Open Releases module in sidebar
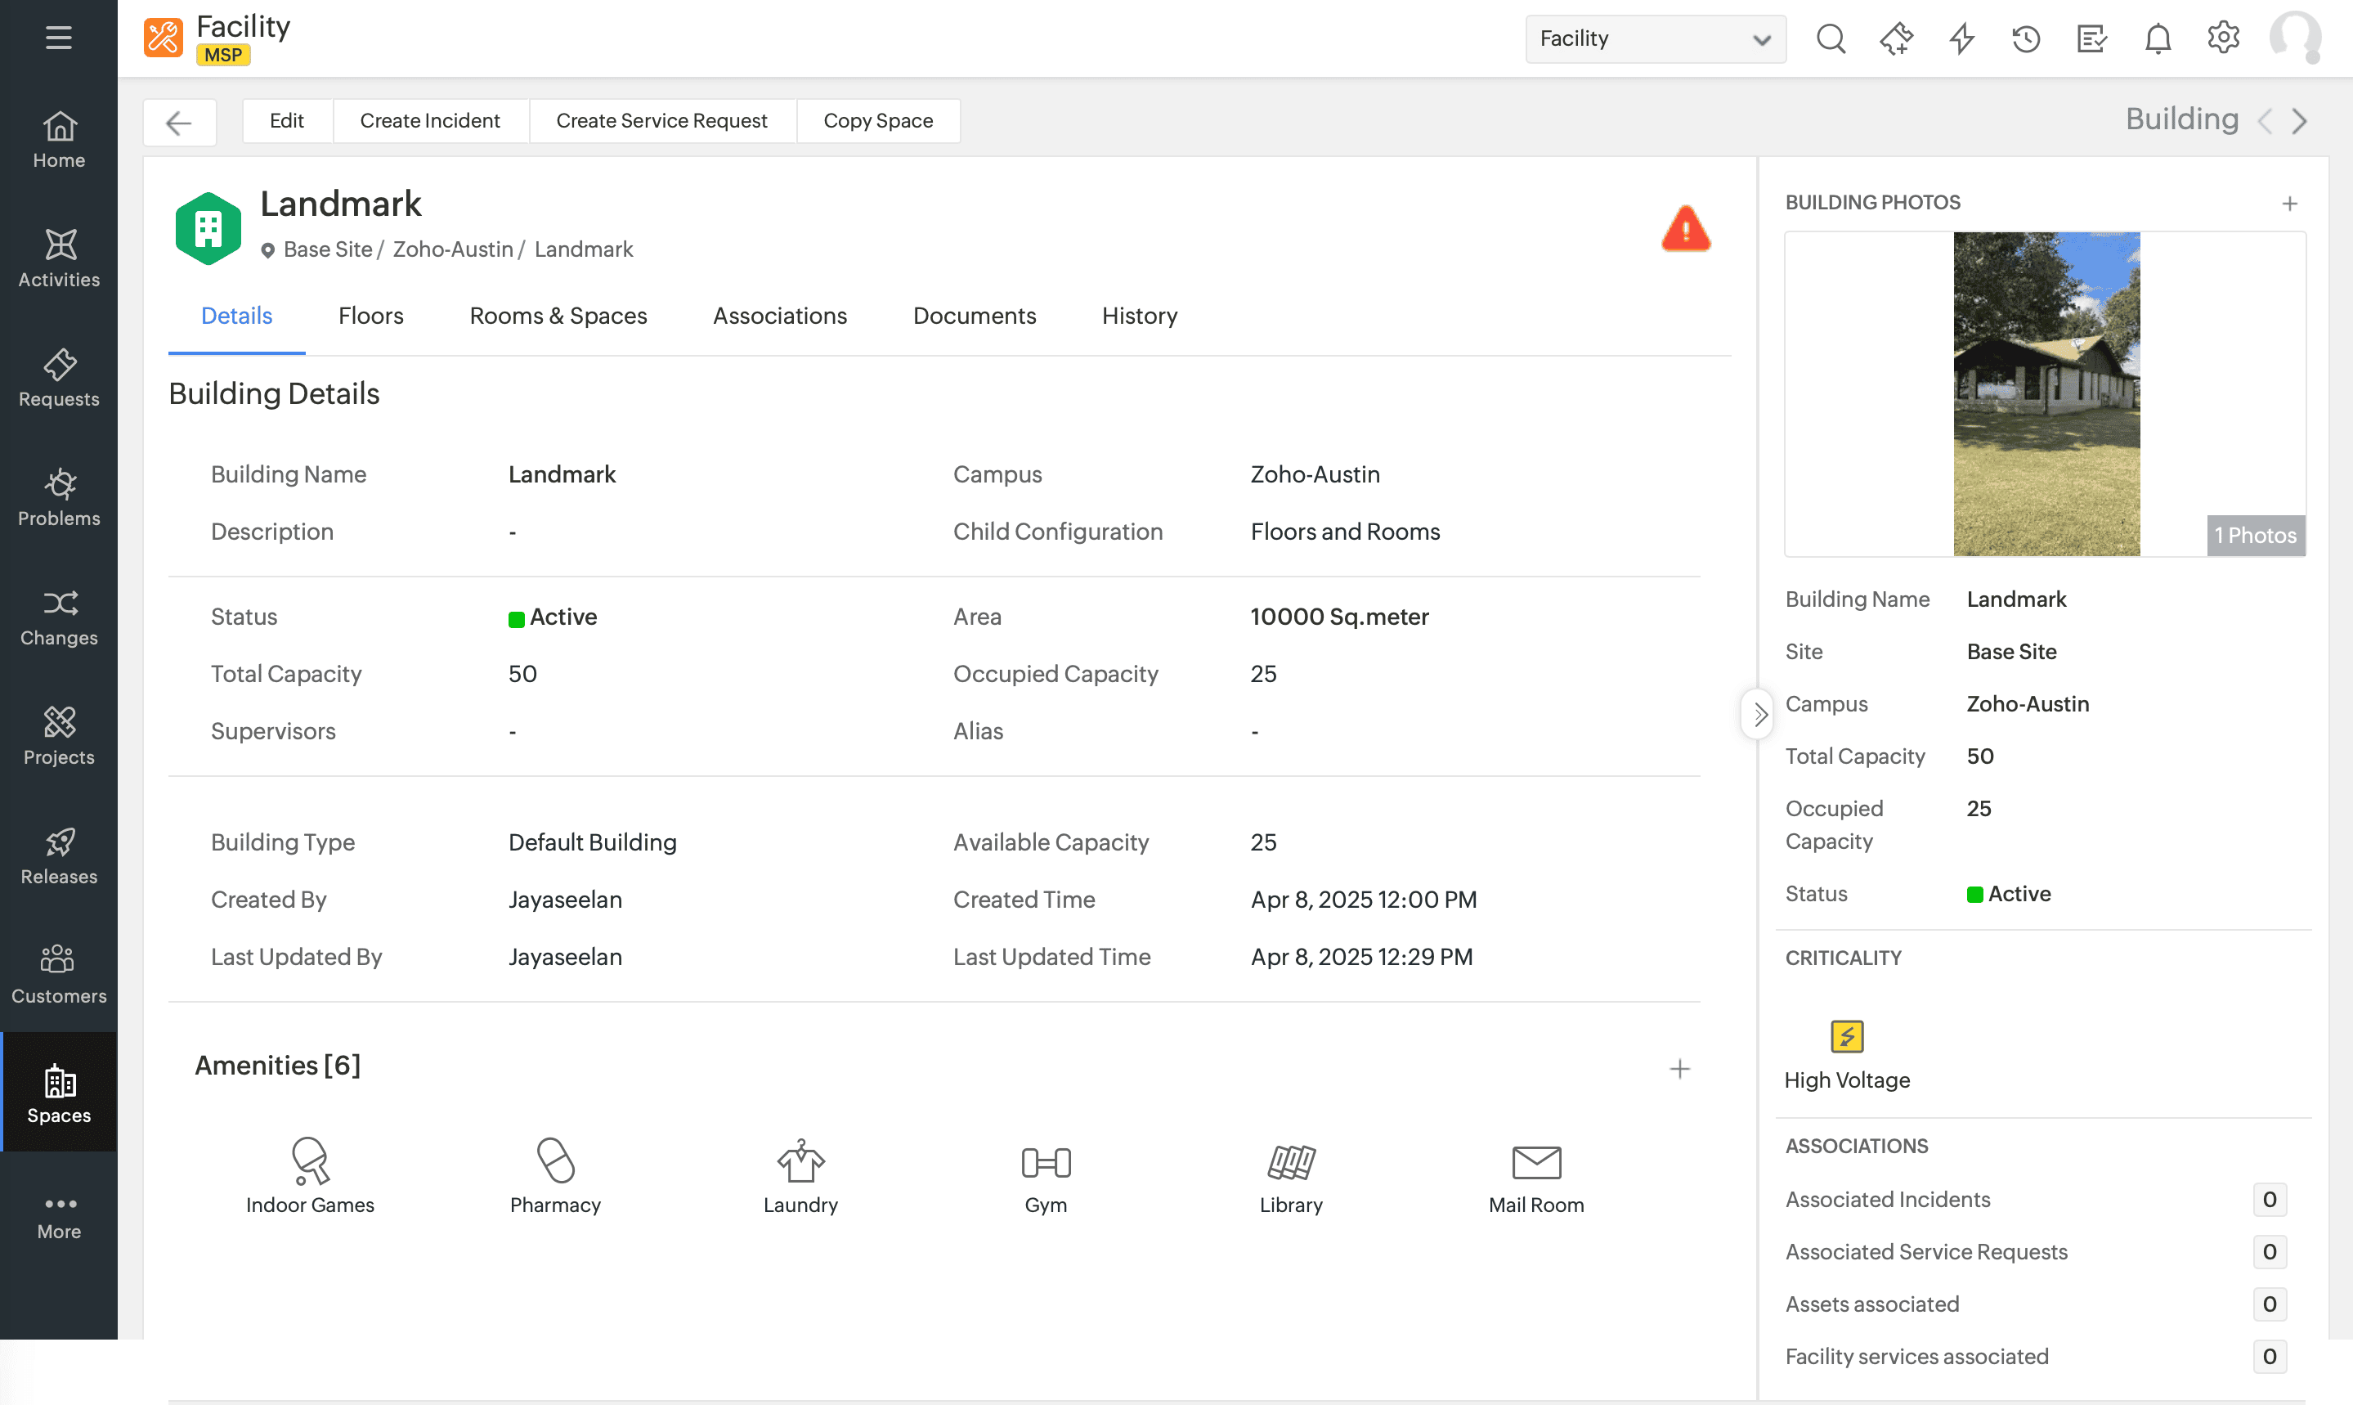Image resolution: width=2353 pixels, height=1405 pixels. click(x=59, y=856)
